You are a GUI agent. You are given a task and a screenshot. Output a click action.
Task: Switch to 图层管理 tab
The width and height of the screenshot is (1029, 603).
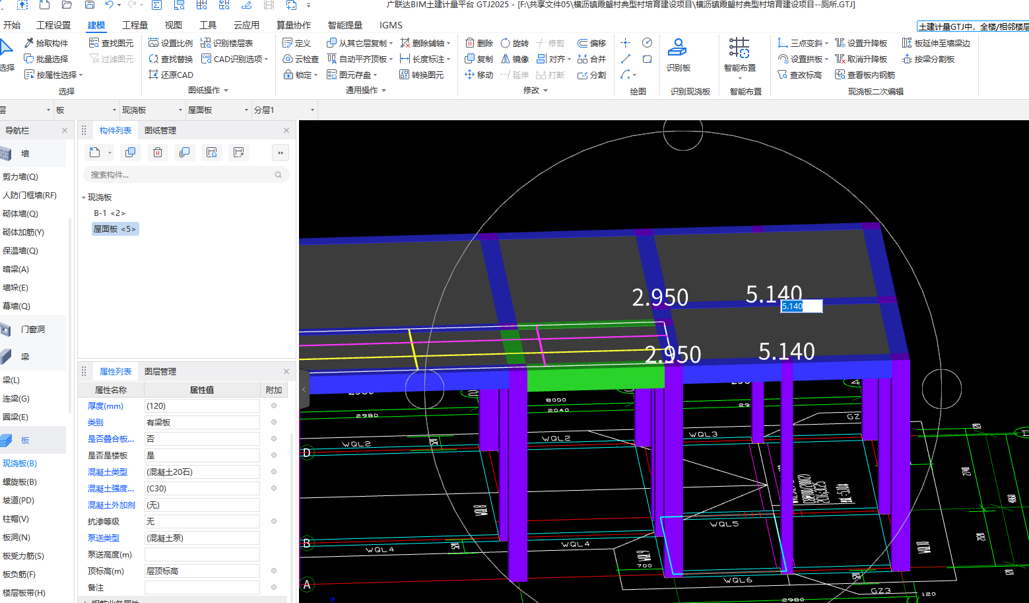pyautogui.click(x=160, y=372)
